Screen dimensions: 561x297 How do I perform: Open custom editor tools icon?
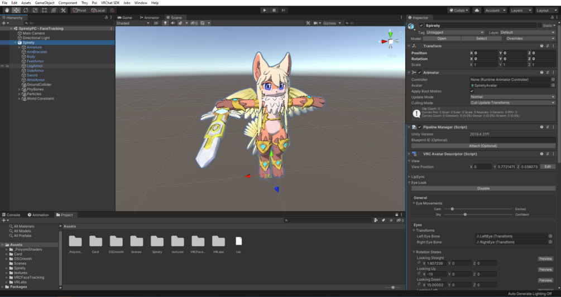(x=63, y=11)
